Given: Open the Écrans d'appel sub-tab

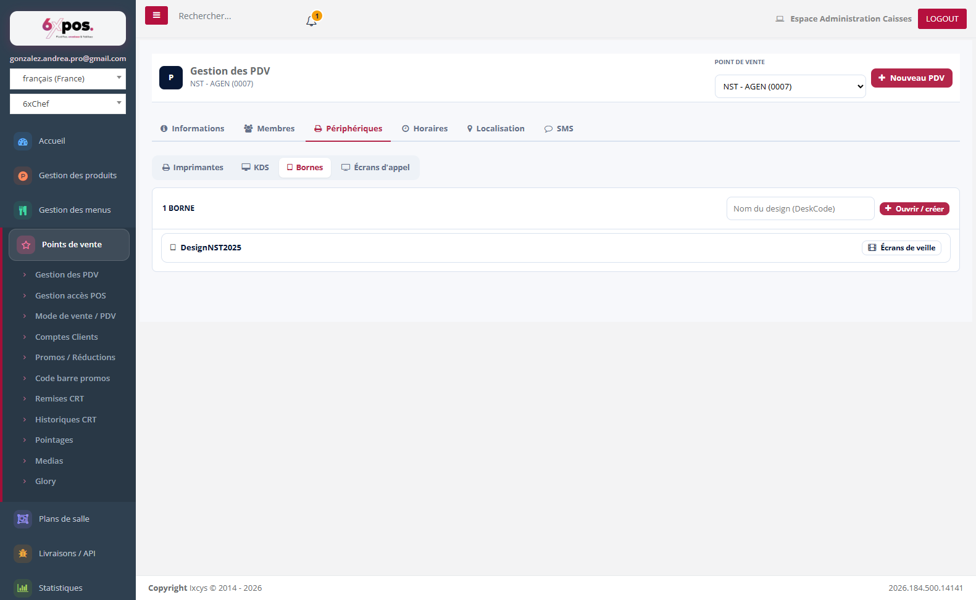Looking at the screenshot, I should pyautogui.click(x=375, y=168).
